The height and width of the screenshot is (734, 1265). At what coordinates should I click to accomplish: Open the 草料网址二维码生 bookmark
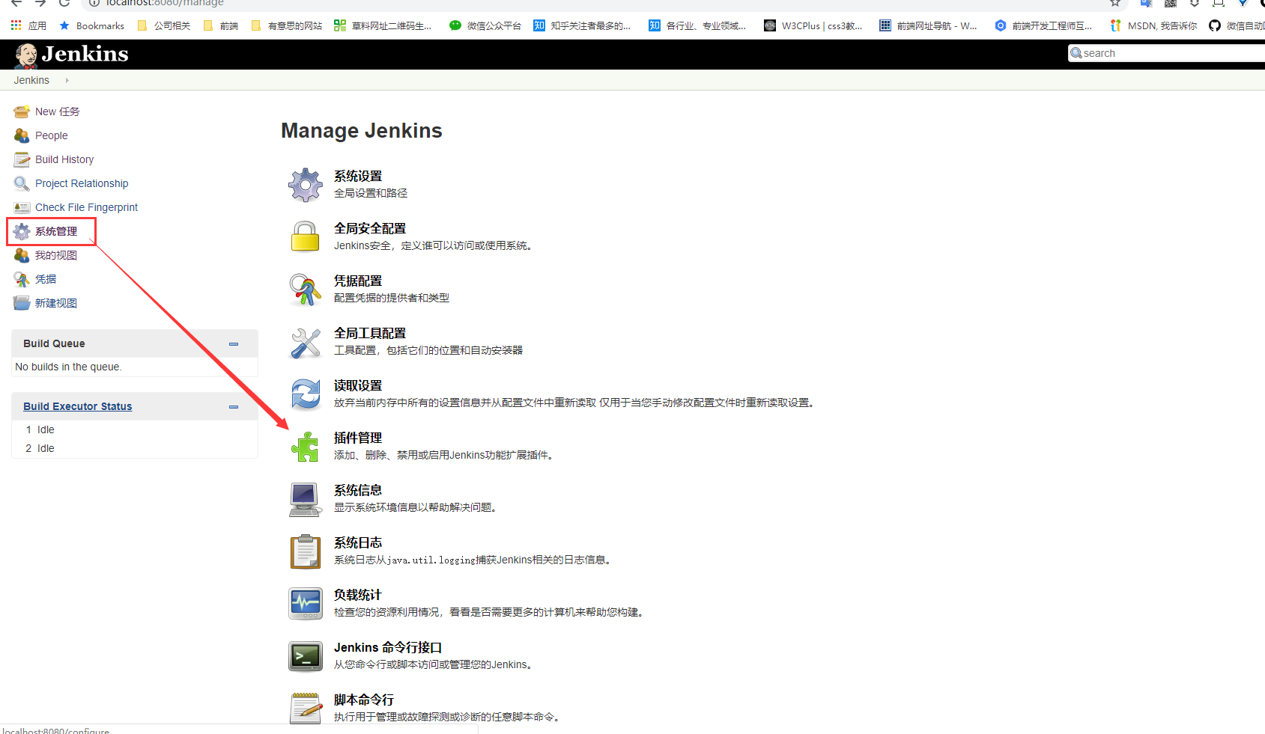(383, 25)
